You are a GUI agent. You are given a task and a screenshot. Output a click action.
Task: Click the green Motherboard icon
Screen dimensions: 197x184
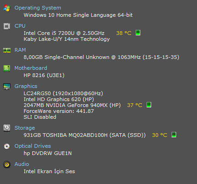[x=7, y=68]
